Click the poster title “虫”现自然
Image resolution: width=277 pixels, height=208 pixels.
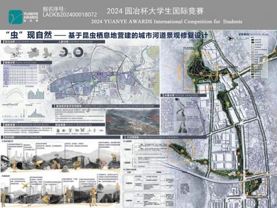point(29,35)
